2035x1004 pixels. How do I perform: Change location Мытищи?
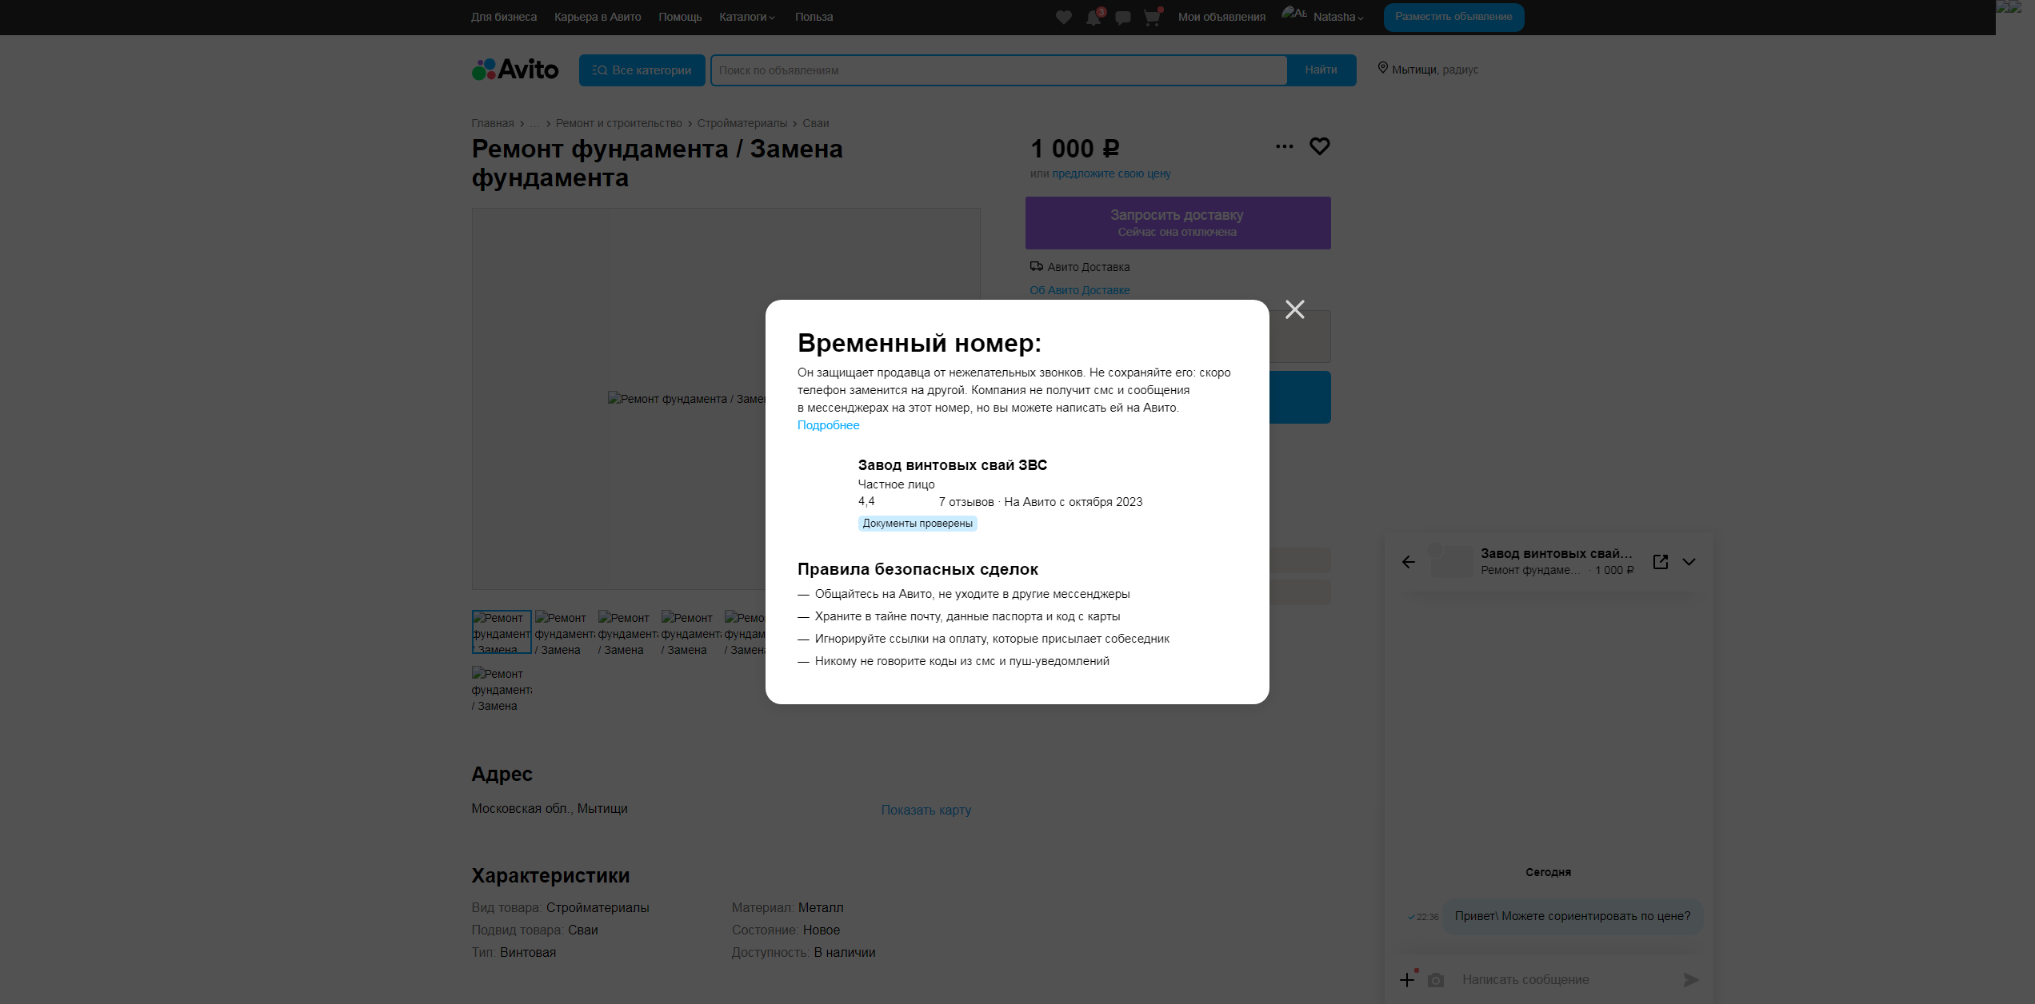(1413, 70)
